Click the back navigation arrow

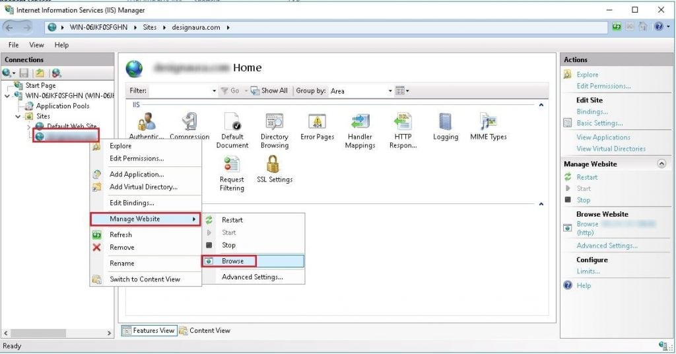pos(9,27)
